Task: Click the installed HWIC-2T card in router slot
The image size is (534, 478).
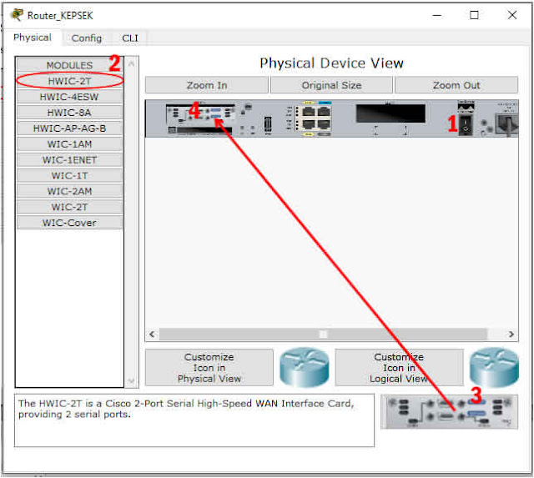Action: tap(200, 114)
